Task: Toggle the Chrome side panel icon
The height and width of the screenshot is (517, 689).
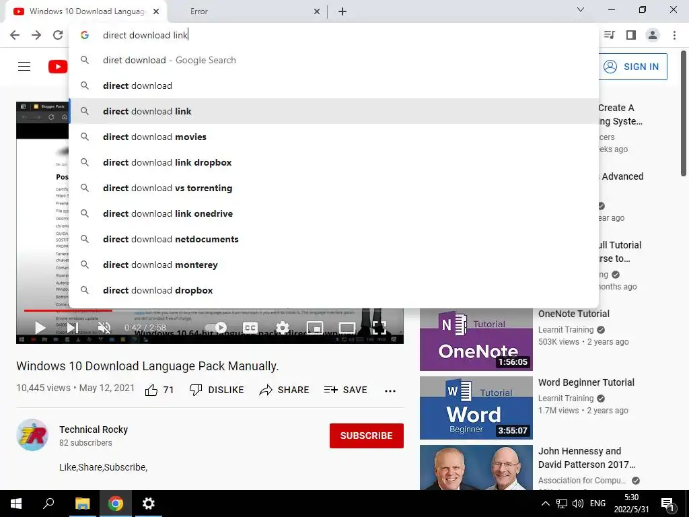Action: [631, 35]
